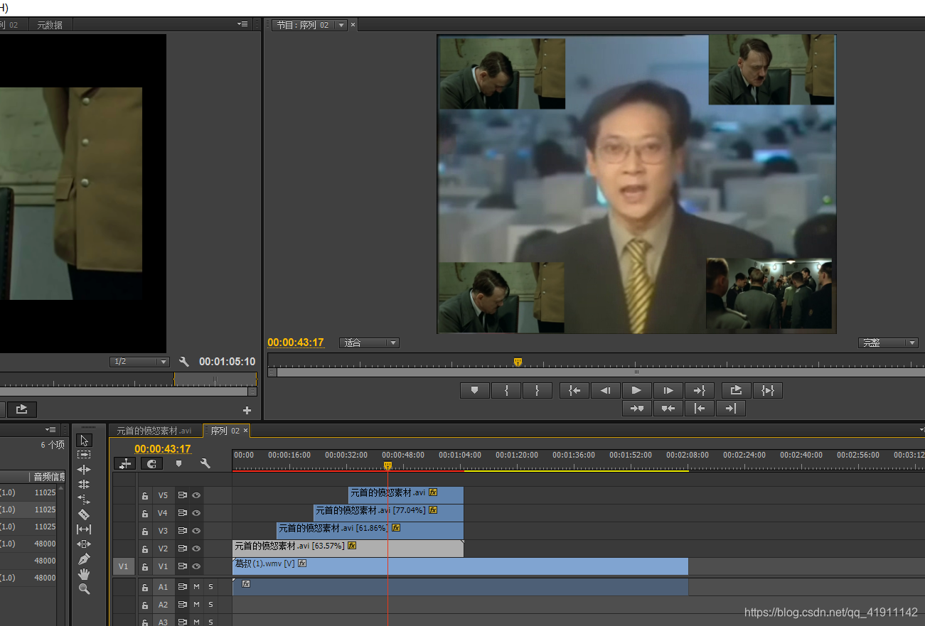925x626 pixels.
Task: Select the Track Select tool
Action: [84, 454]
